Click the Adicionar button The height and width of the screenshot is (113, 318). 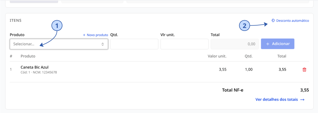coord(278,44)
